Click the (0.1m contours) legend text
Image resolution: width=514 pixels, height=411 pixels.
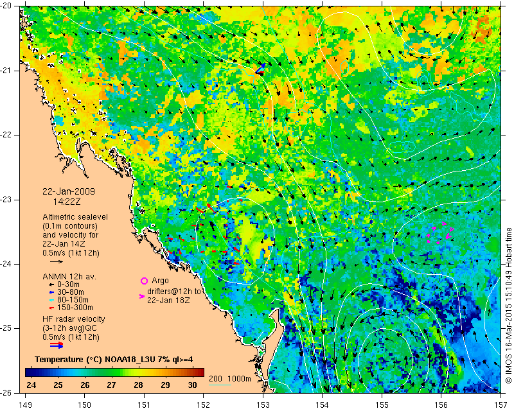(70, 226)
